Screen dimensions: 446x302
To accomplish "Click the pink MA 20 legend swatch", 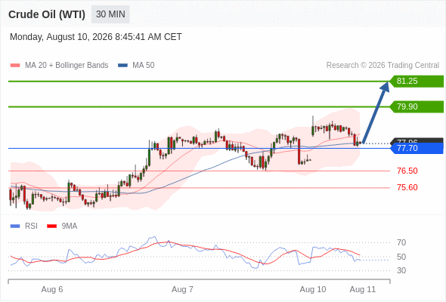I will point(15,66).
